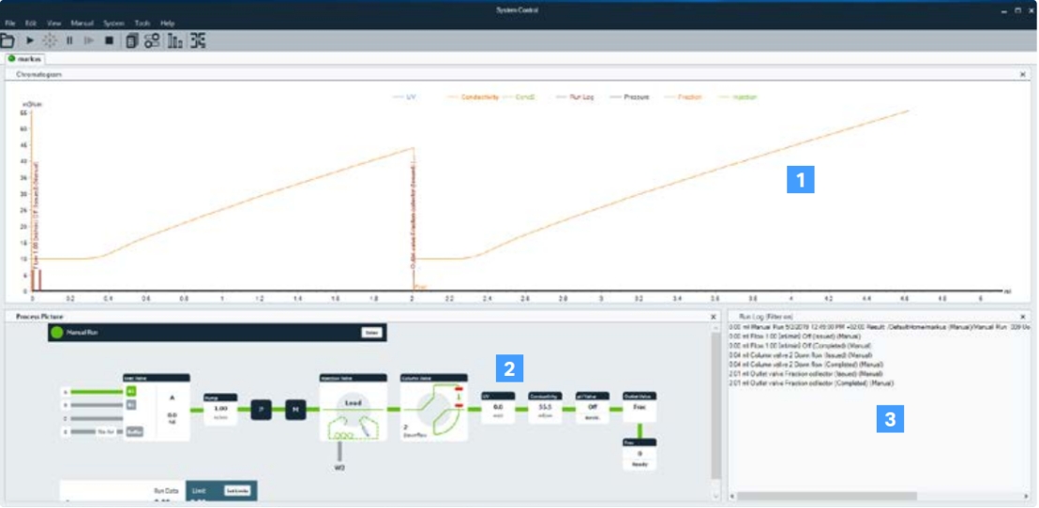Click the M mixer block
This screenshot has width=1039, height=508.
(x=296, y=409)
